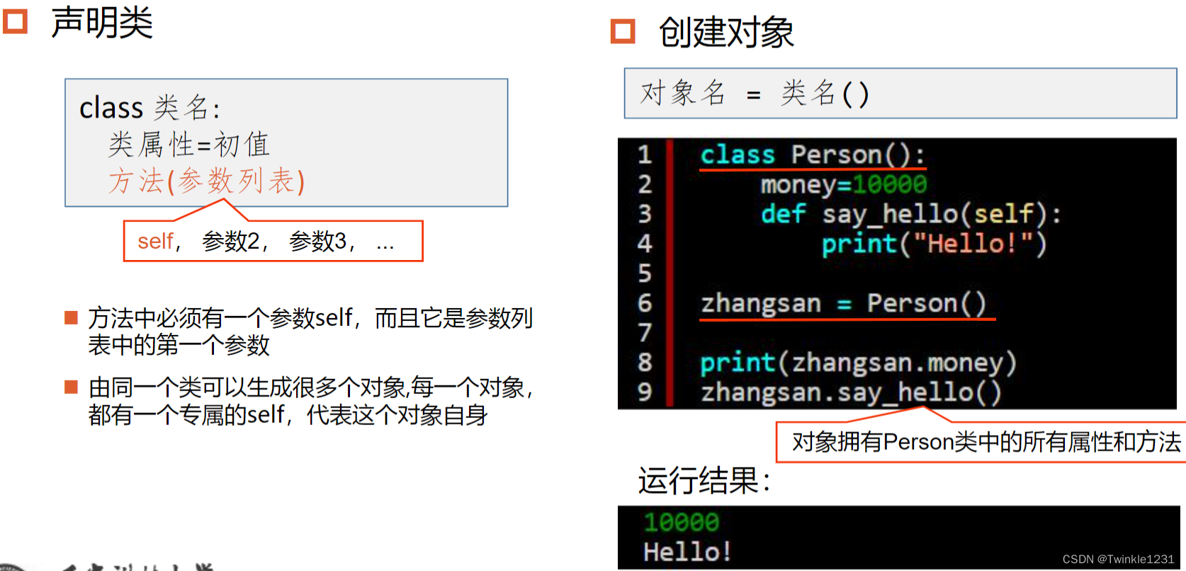Click the orange 方法(参数列表) text
The image size is (1186, 571).
(206, 181)
